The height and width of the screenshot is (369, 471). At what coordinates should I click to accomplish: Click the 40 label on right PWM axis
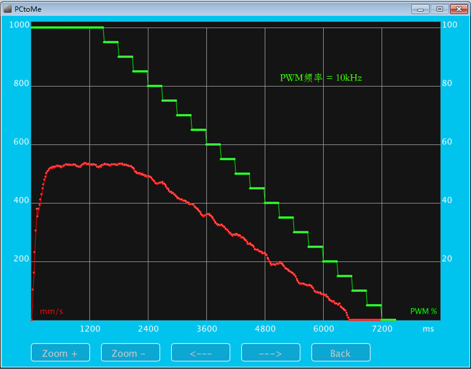pyautogui.click(x=447, y=200)
